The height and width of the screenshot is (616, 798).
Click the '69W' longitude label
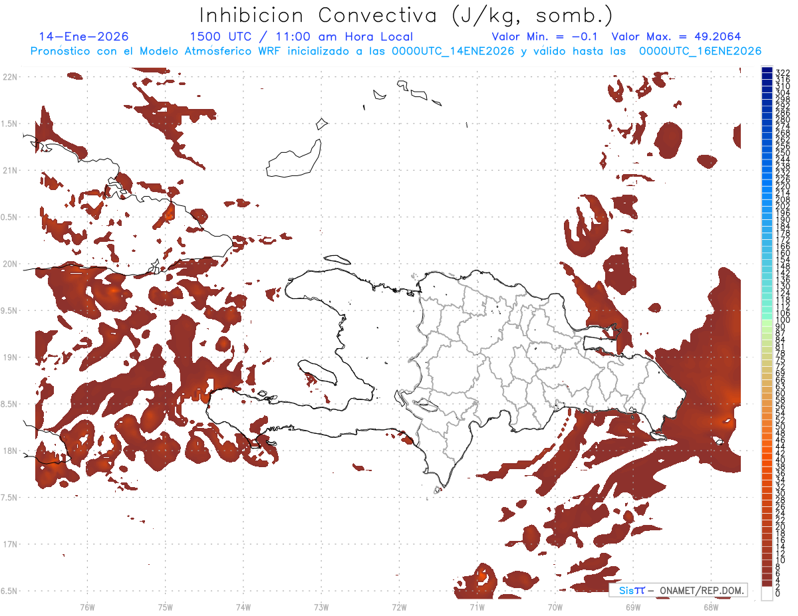pos(632,607)
